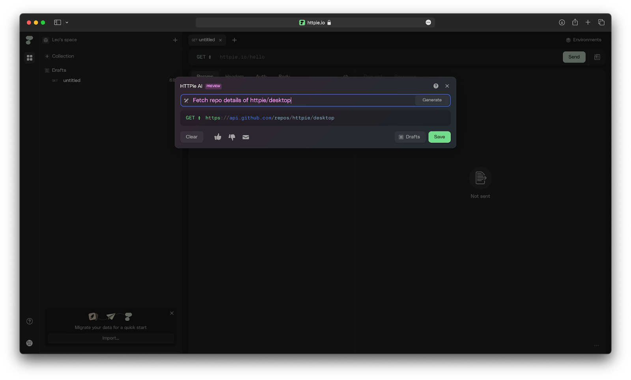Open HTTPie AI help question mark
The height and width of the screenshot is (380, 631).
pos(436,86)
